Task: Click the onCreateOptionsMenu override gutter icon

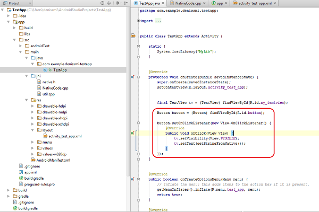Action: (132, 179)
